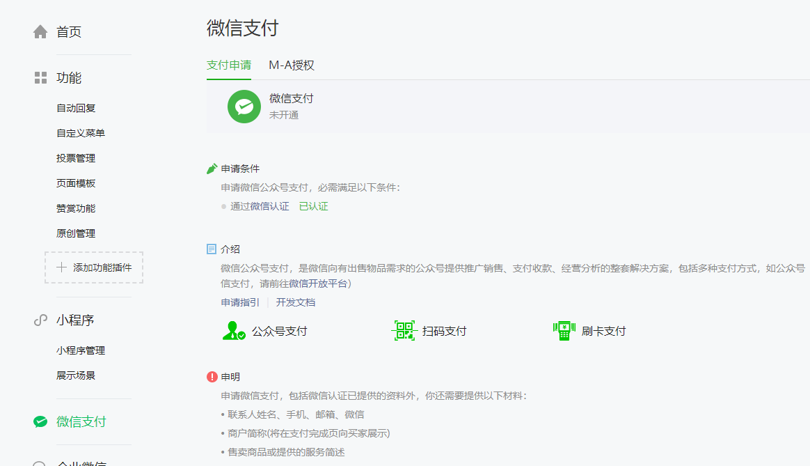This screenshot has height=466, width=810.
Task: Click the green 微信支付 sidebar icon
Action: tap(40, 421)
